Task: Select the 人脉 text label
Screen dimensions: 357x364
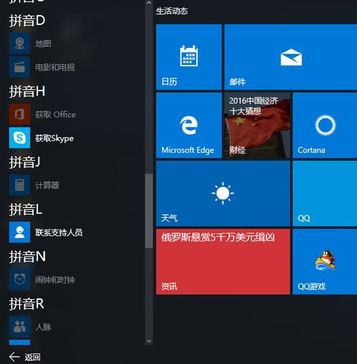Action: (43, 327)
